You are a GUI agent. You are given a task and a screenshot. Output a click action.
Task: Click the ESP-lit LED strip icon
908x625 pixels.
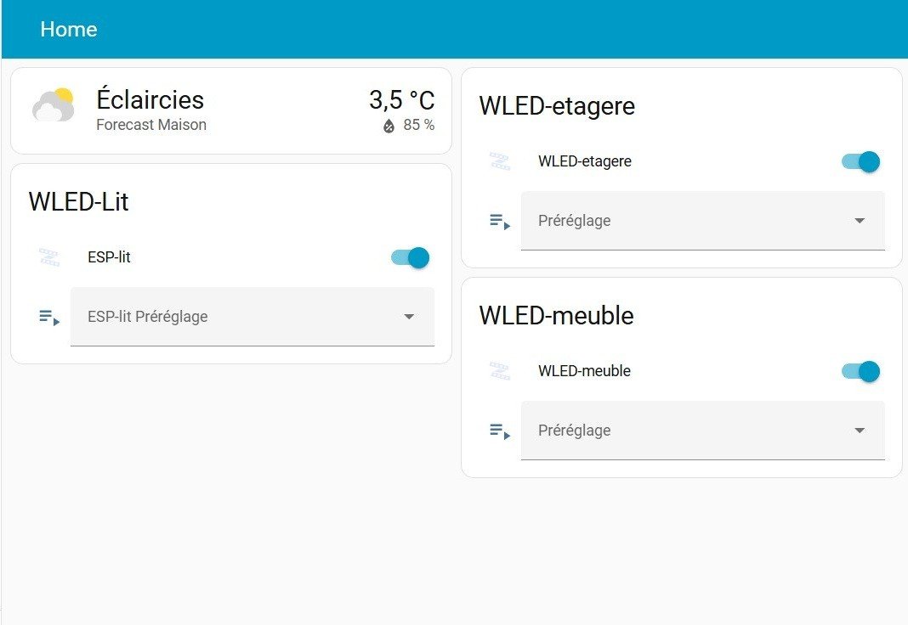(x=49, y=257)
